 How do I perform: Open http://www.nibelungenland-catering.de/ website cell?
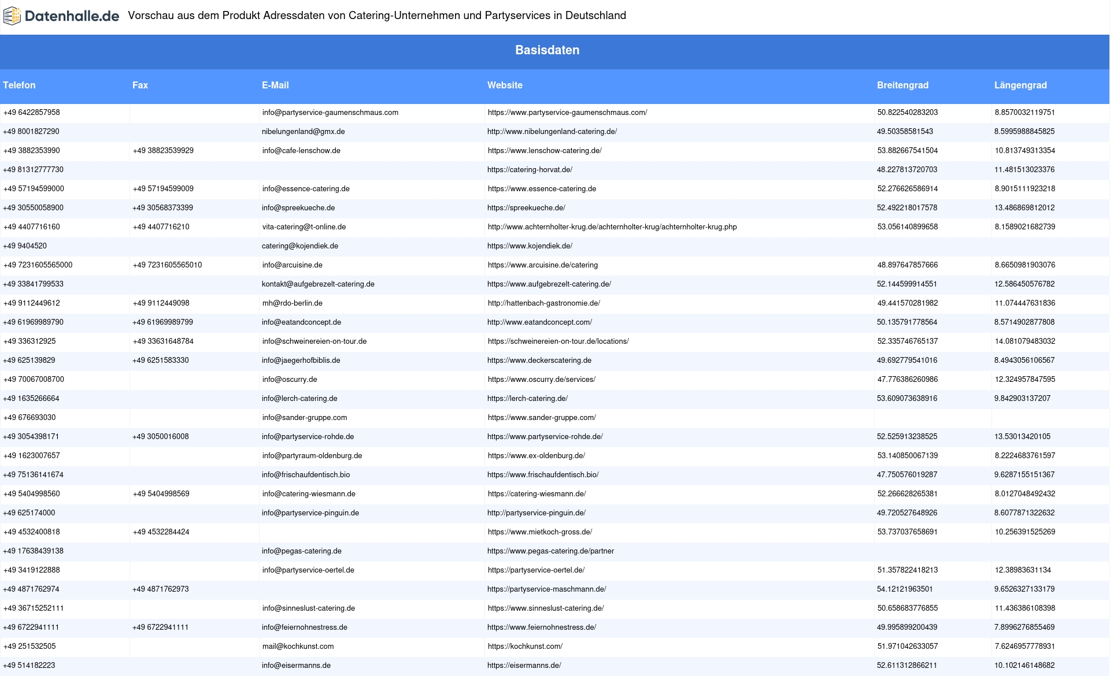pyautogui.click(x=552, y=132)
